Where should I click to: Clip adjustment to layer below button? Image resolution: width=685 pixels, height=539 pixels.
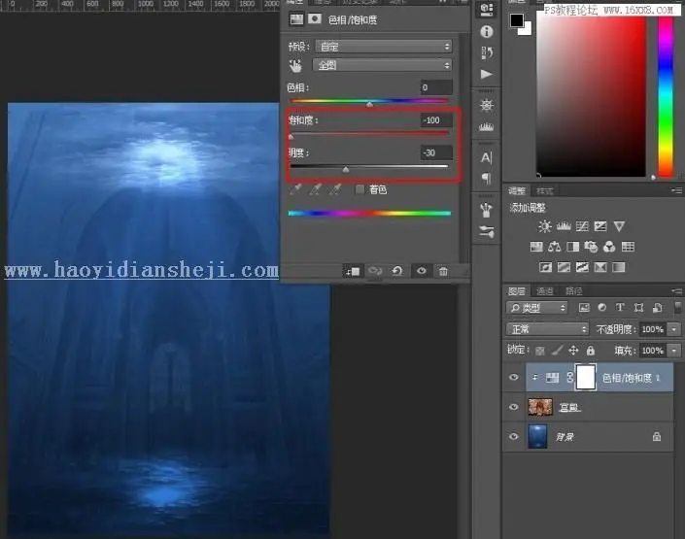(353, 271)
